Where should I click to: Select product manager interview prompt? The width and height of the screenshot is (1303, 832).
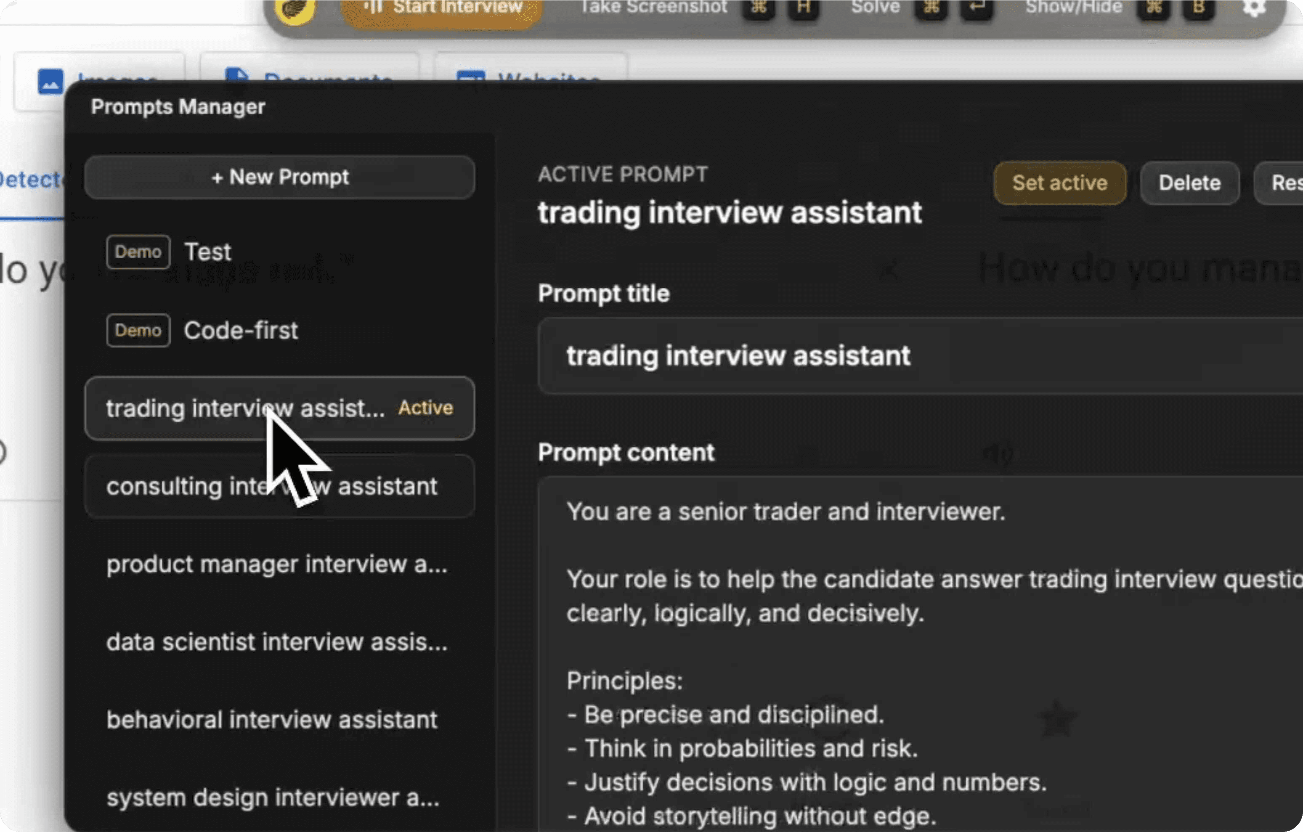[280, 565]
